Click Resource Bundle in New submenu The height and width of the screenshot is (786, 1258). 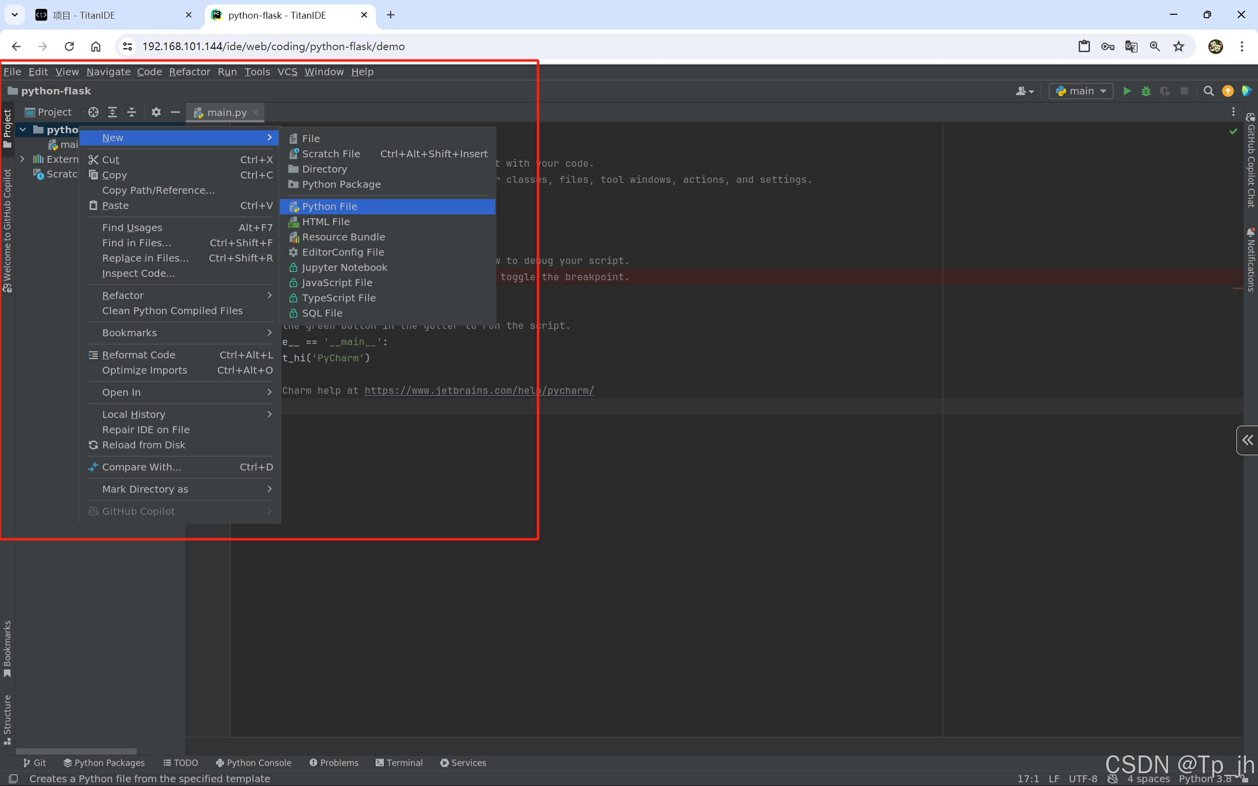click(388, 237)
